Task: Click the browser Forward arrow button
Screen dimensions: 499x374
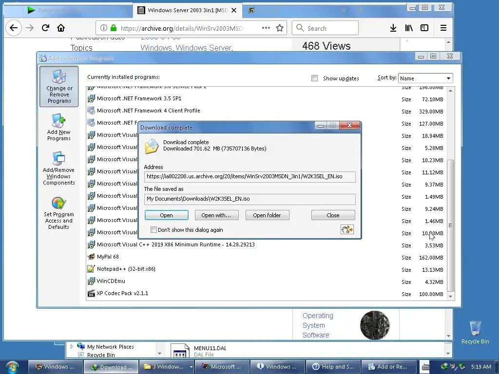Action: (x=30, y=28)
